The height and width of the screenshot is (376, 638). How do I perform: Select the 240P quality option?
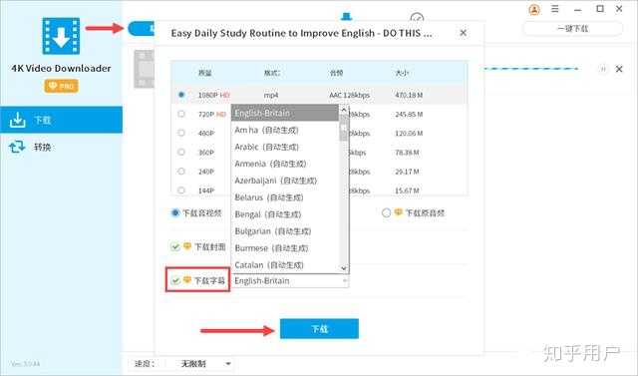click(x=181, y=172)
